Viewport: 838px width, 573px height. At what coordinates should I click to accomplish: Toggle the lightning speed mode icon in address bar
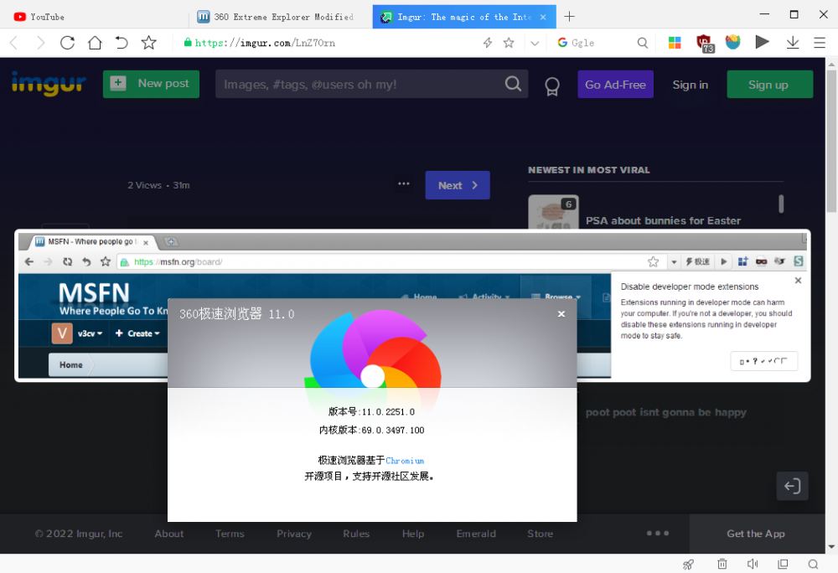click(488, 43)
